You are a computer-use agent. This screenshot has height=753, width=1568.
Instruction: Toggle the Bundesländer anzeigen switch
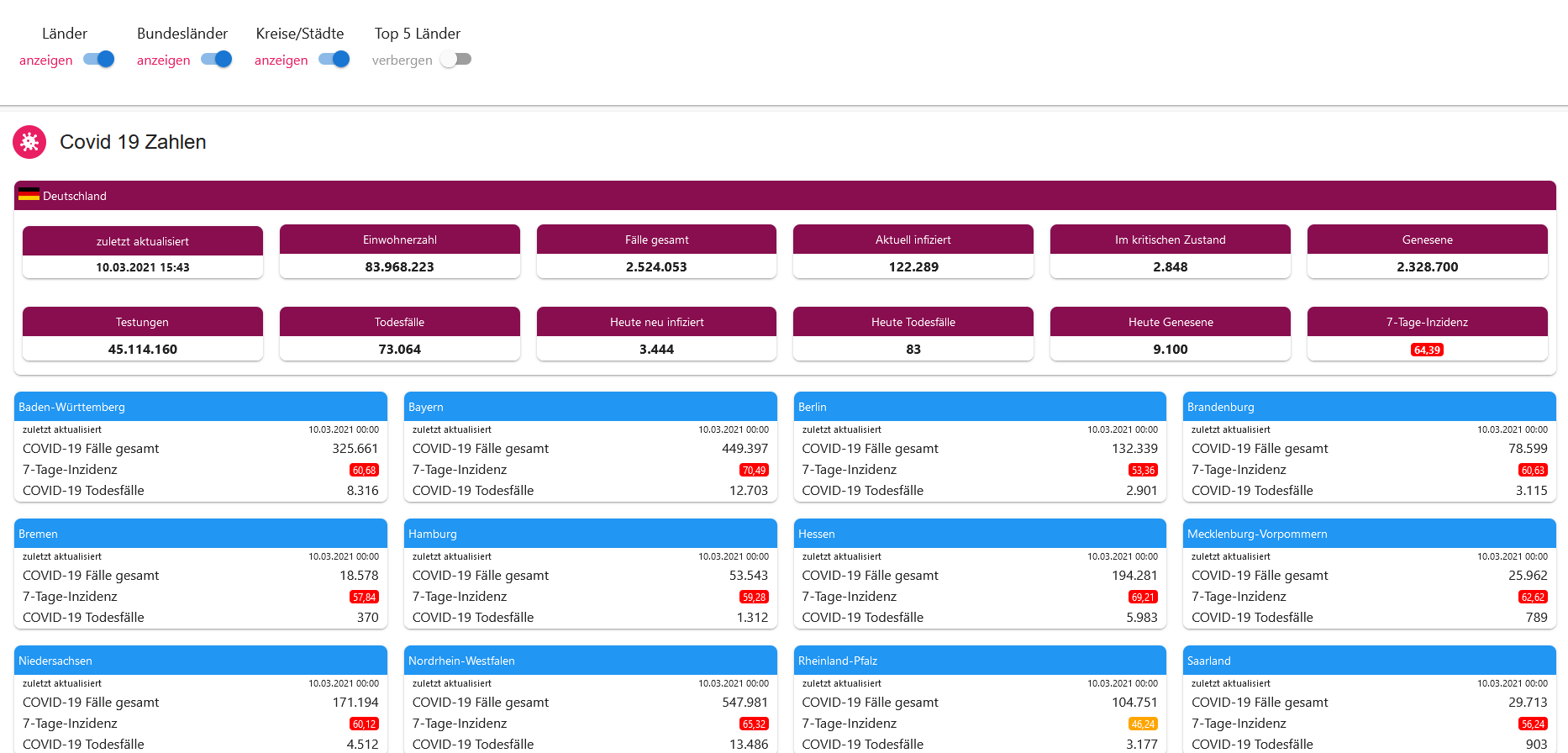tap(217, 59)
